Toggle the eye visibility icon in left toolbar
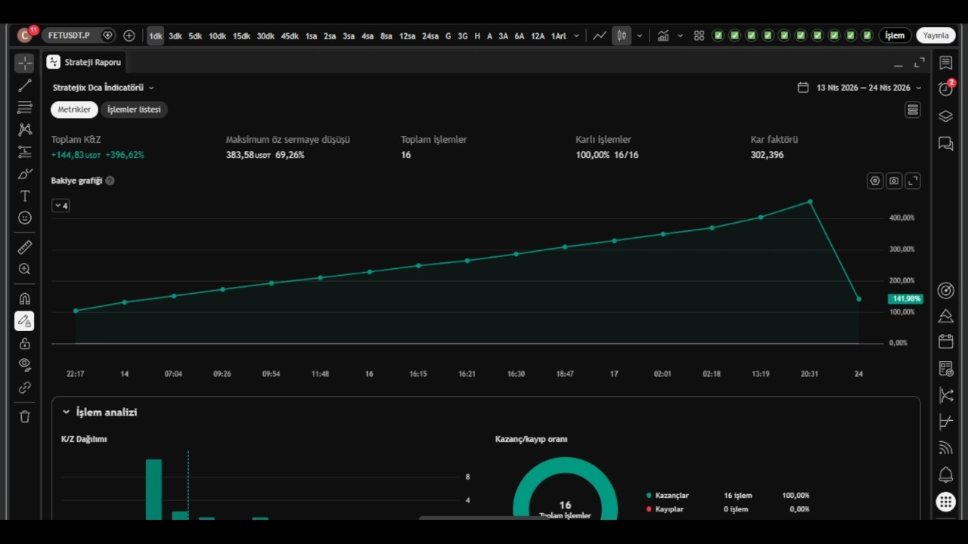 [x=25, y=365]
